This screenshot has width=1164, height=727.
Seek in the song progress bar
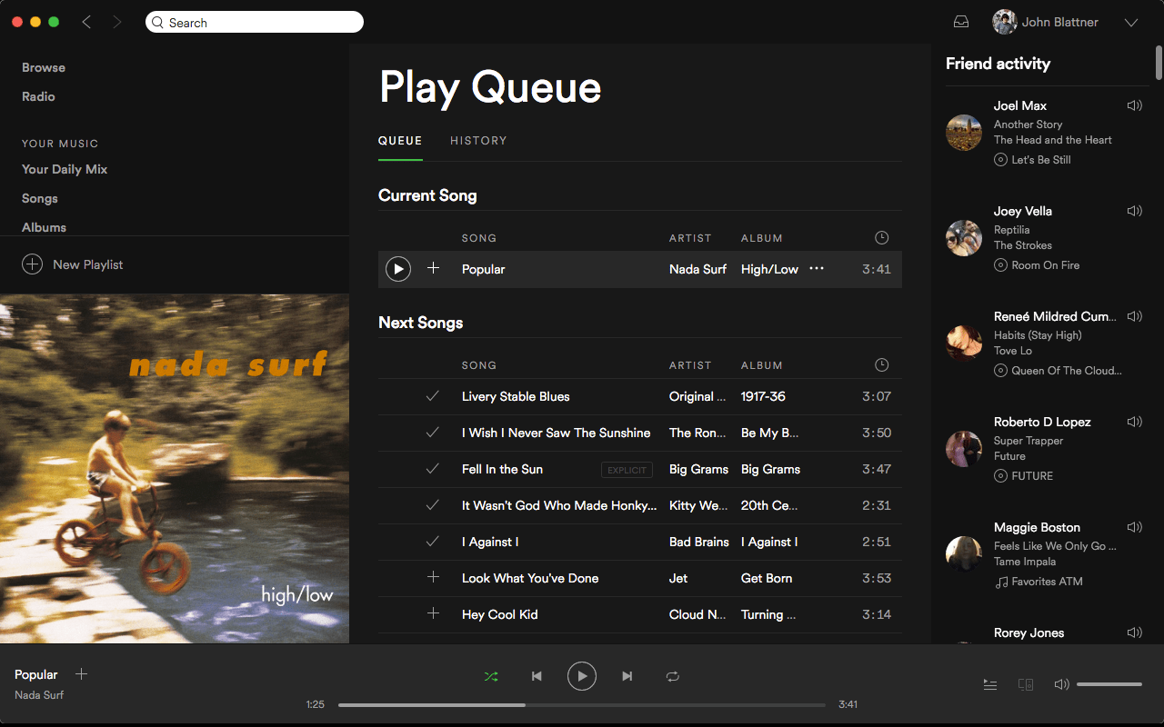582,704
